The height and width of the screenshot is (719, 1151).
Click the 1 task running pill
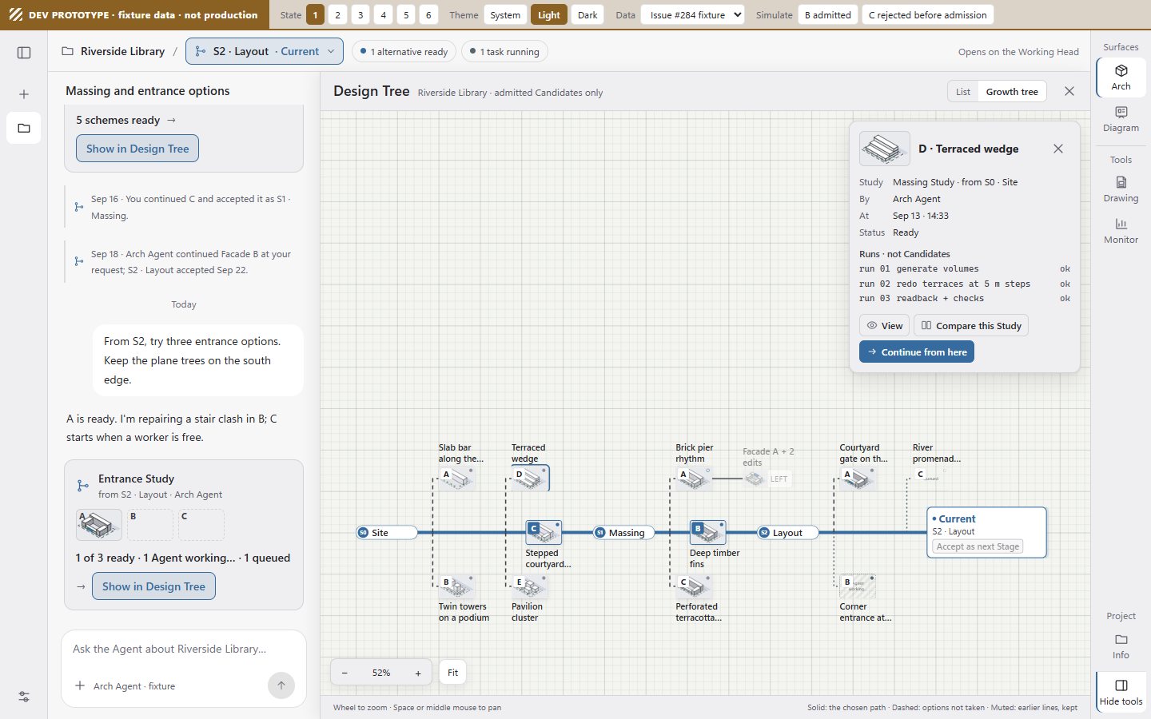(504, 51)
